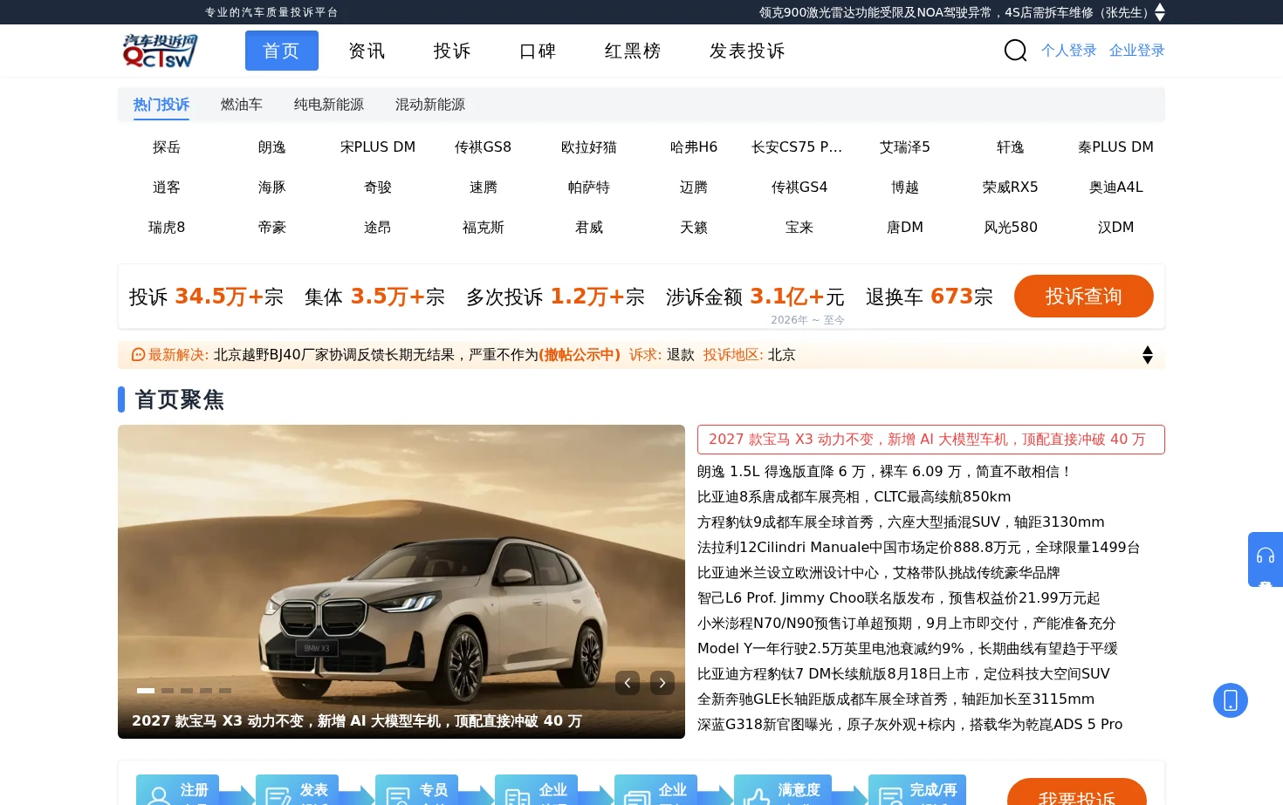Viewport: 1283px width, 805px height.
Task: Click the 我要投诉 button
Action: click(1077, 792)
